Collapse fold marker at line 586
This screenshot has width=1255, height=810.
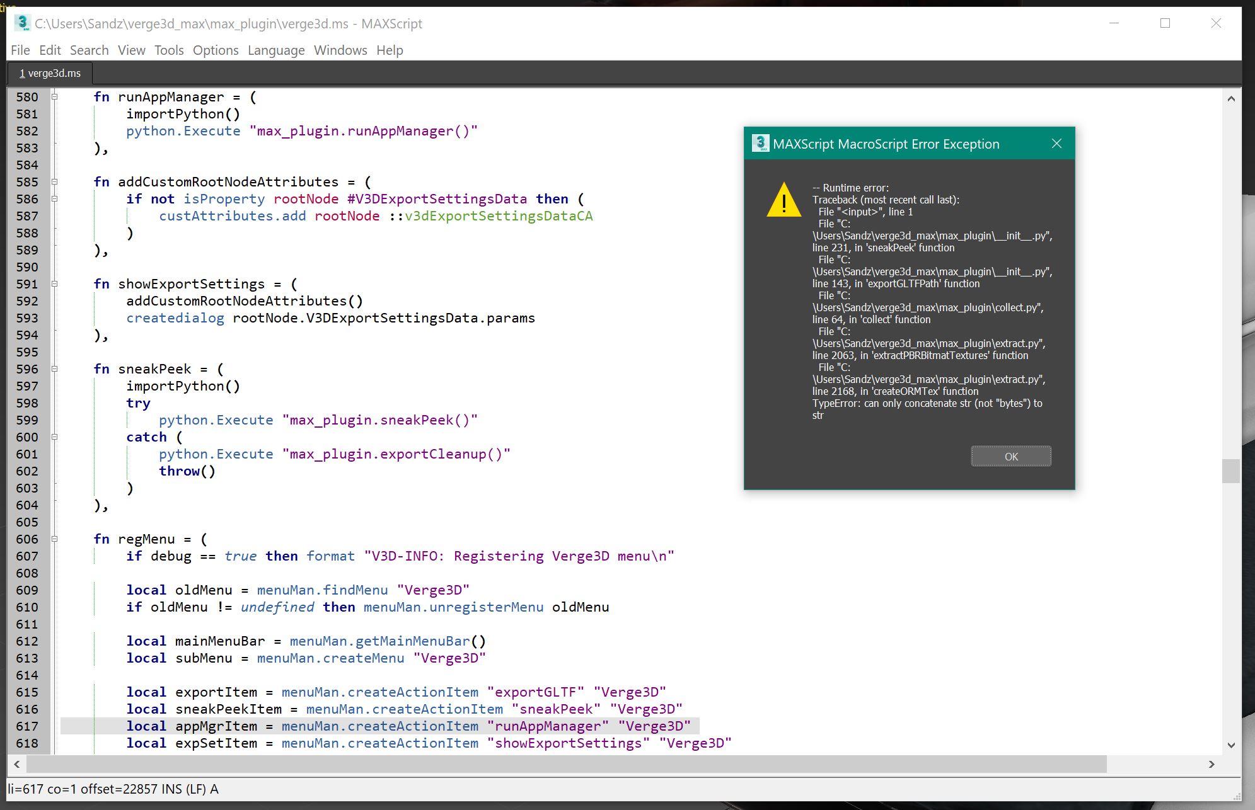point(55,198)
